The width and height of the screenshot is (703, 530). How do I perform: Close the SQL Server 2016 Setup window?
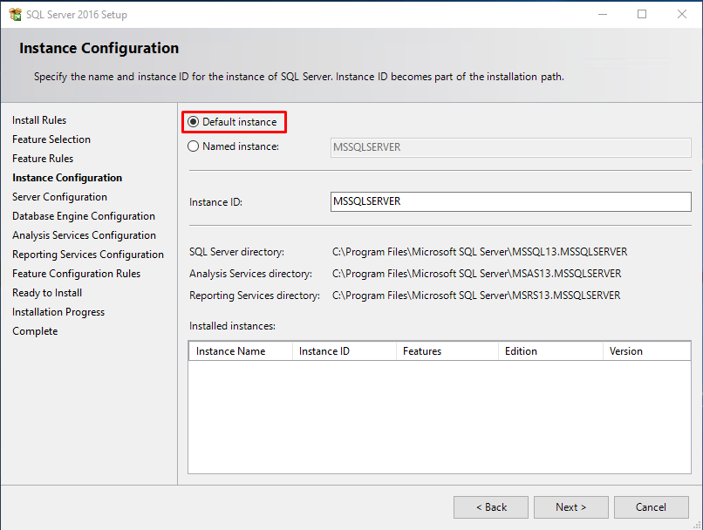(x=682, y=14)
